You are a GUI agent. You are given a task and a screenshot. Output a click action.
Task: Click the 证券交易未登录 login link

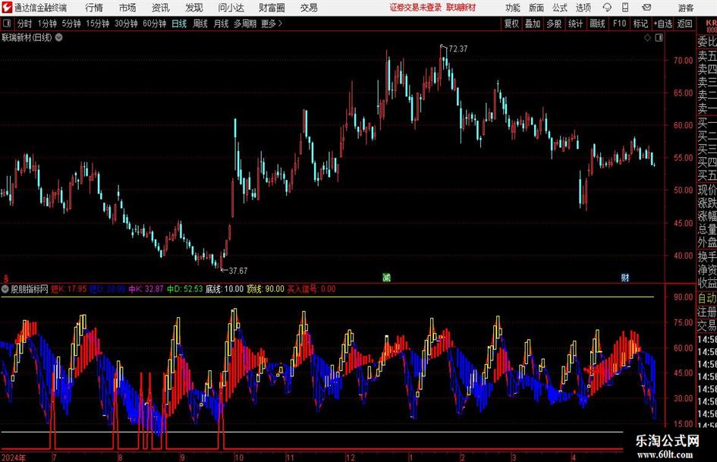[416, 8]
